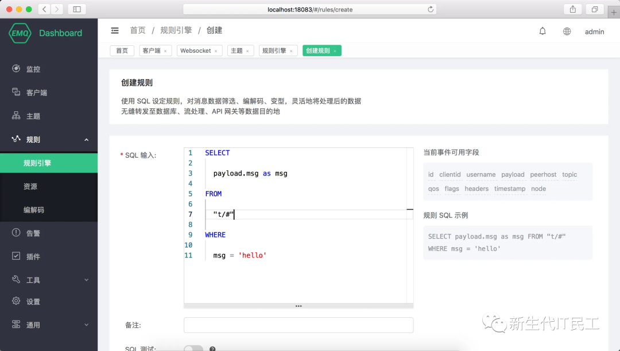This screenshot has height=351, width=620.
Task: Expand the 通用 general sidebar section
Action: (49, 325)
